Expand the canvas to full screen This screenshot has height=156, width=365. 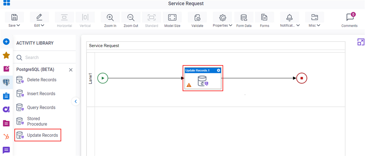point(361,42)
